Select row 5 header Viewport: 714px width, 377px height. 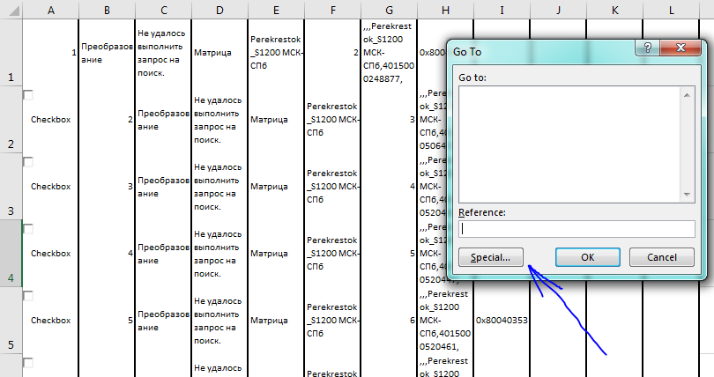(x=11, y=320)
